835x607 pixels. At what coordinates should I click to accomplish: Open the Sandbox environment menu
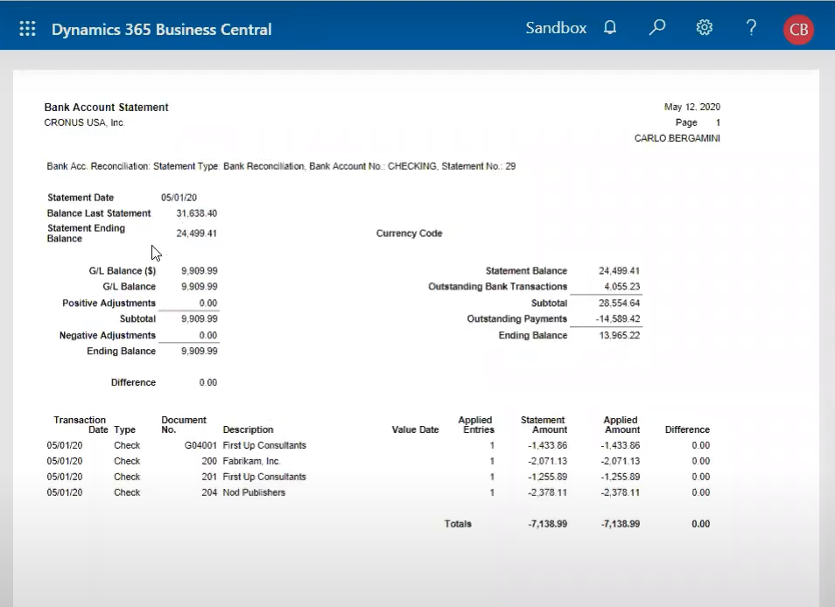(556, 27)
